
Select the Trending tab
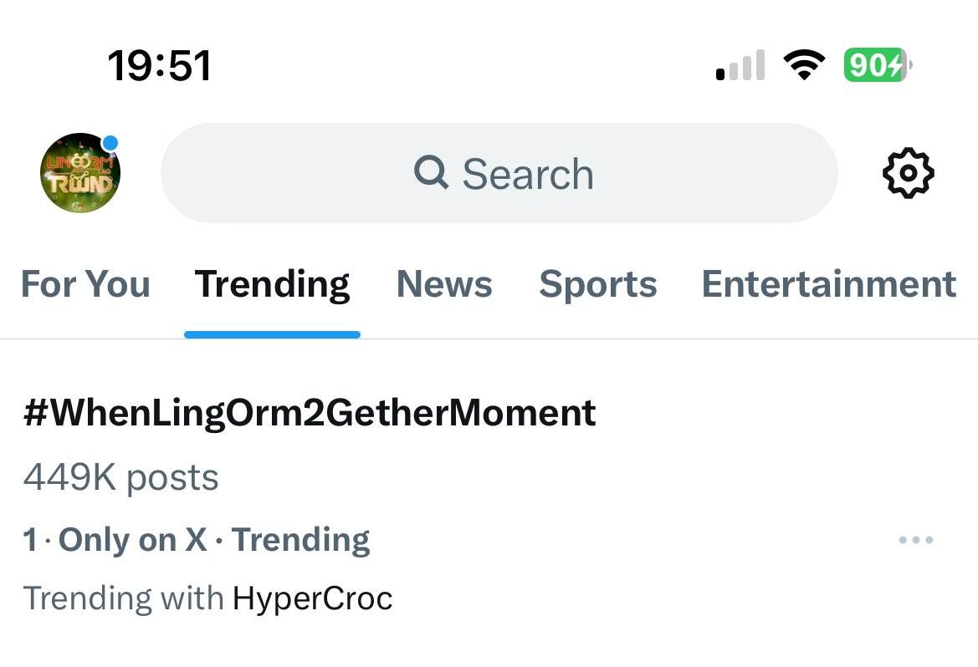click(x=272, y=284)
